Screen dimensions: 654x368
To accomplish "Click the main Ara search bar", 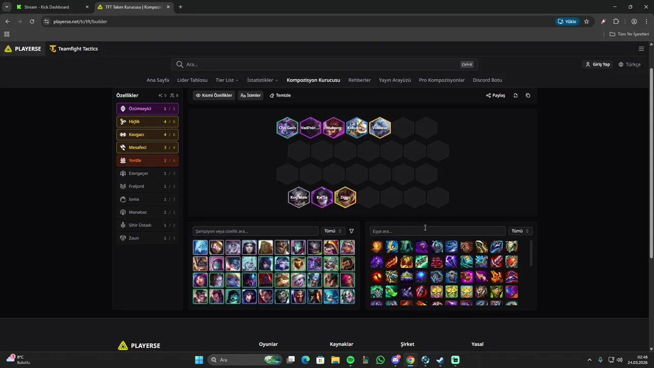I will [324, 64].
